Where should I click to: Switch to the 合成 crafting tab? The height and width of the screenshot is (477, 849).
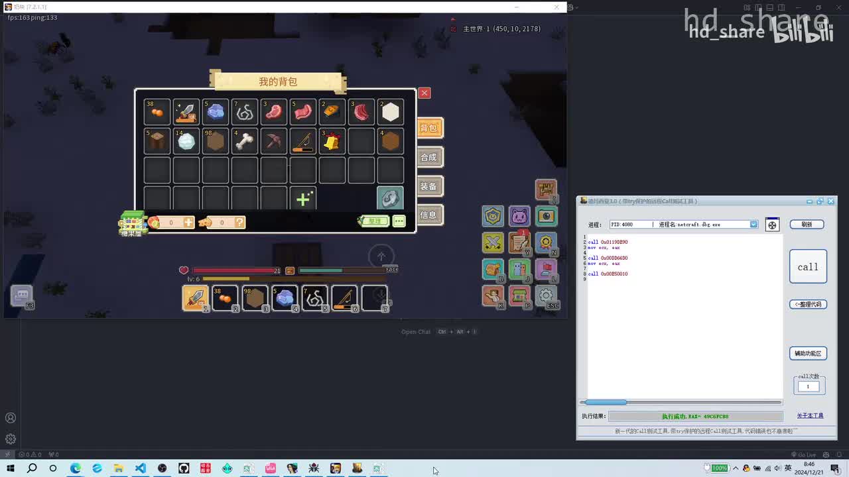click(x=430, y=157)
